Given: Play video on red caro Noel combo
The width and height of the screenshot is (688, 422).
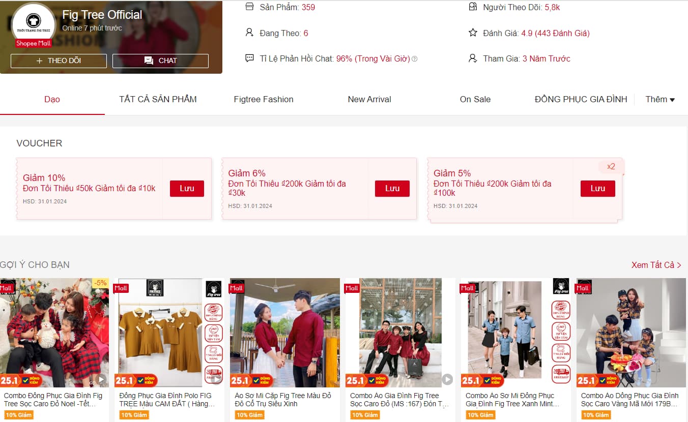Looking at the screenshot, I should (x=101, y=379).
